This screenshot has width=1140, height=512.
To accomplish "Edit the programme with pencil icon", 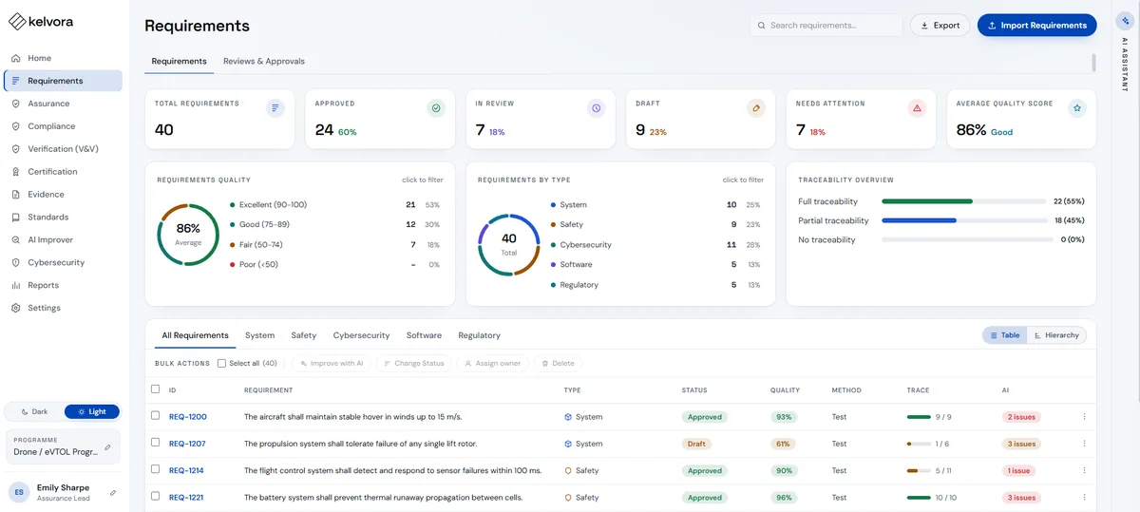I will pyautogui.click(x=107, y=446).
